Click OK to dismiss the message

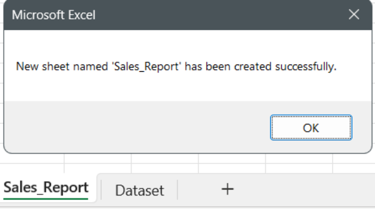(x=311, y=127)
